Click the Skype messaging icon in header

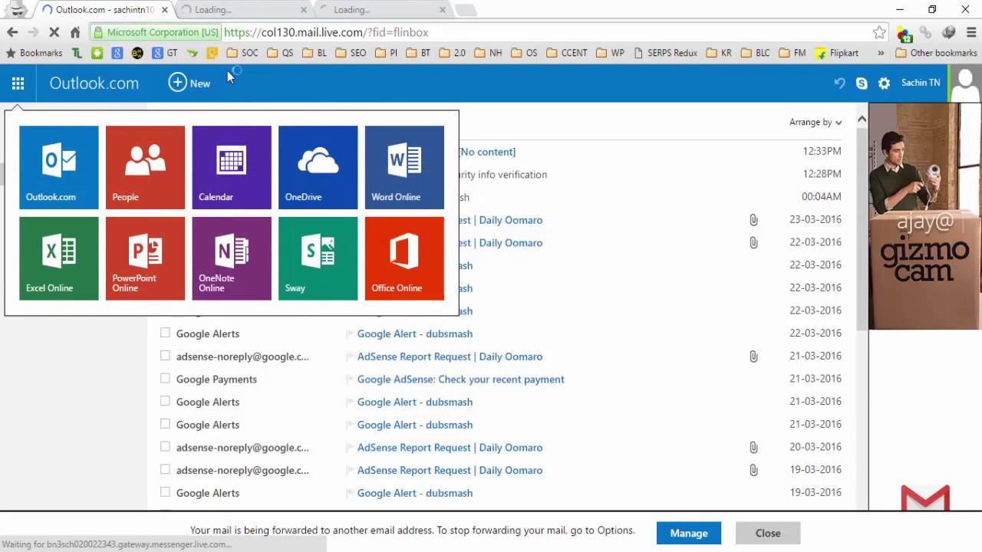pos(862,83)
